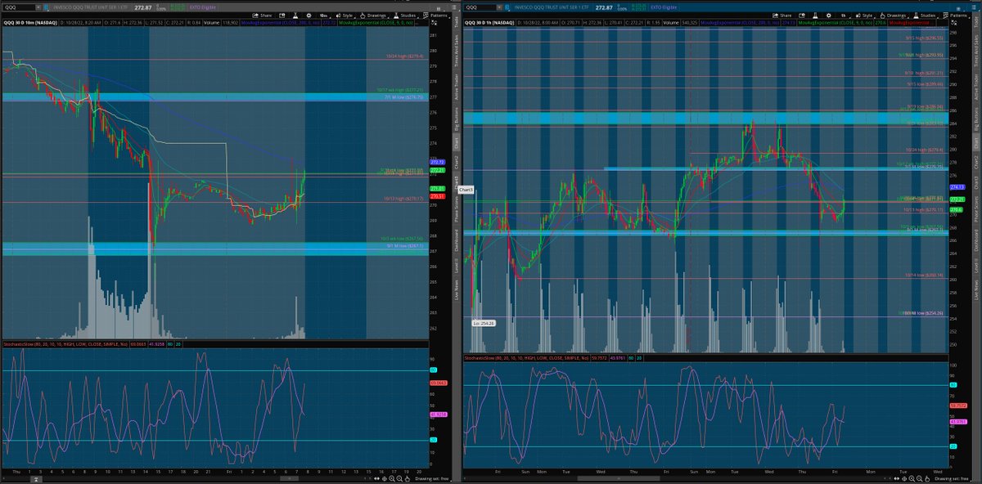Open the Patterns menu on the left chart
The height and width of the screenshot is (484, 982).
pyautogui.click(x=435, y=16)
